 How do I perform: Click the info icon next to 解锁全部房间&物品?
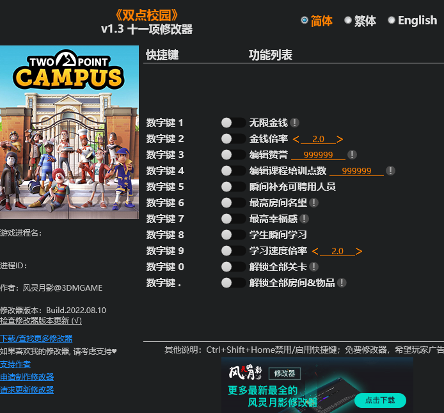(342, 282)
